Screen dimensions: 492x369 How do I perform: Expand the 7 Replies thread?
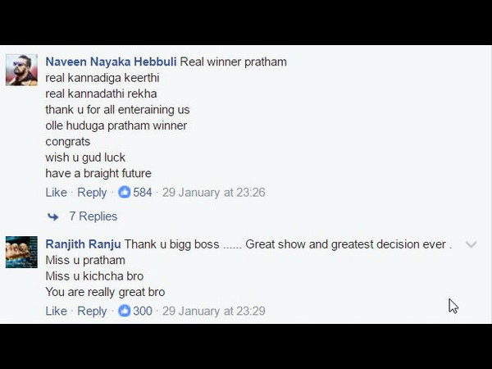click(x=93, y=216)
